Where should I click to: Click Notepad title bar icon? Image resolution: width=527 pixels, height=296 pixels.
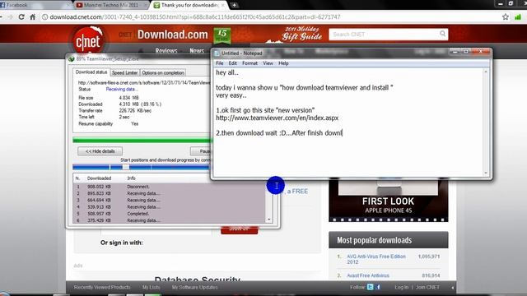pyautogui.click(x=217, y=53)
